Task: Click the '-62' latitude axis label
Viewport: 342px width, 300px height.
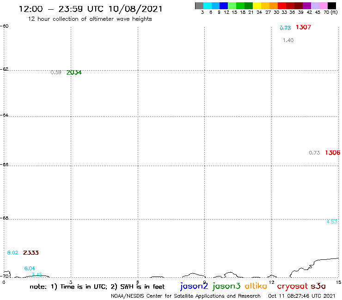Action: coord(4,69)
